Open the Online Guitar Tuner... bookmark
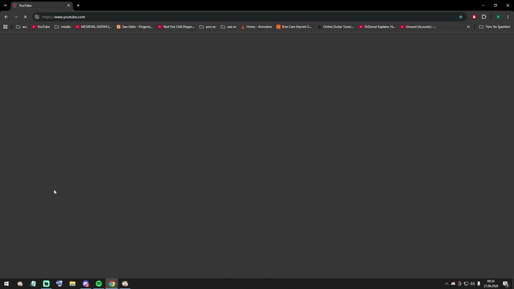The image size is (514, 289). pos(335,27)
